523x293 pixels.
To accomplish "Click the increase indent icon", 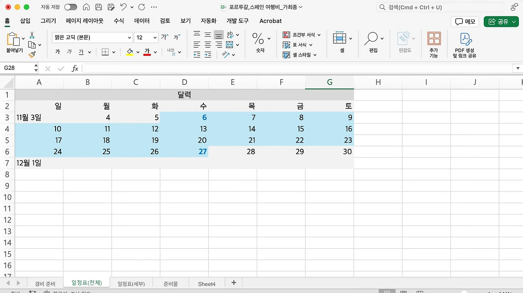I will pos(208,54).
